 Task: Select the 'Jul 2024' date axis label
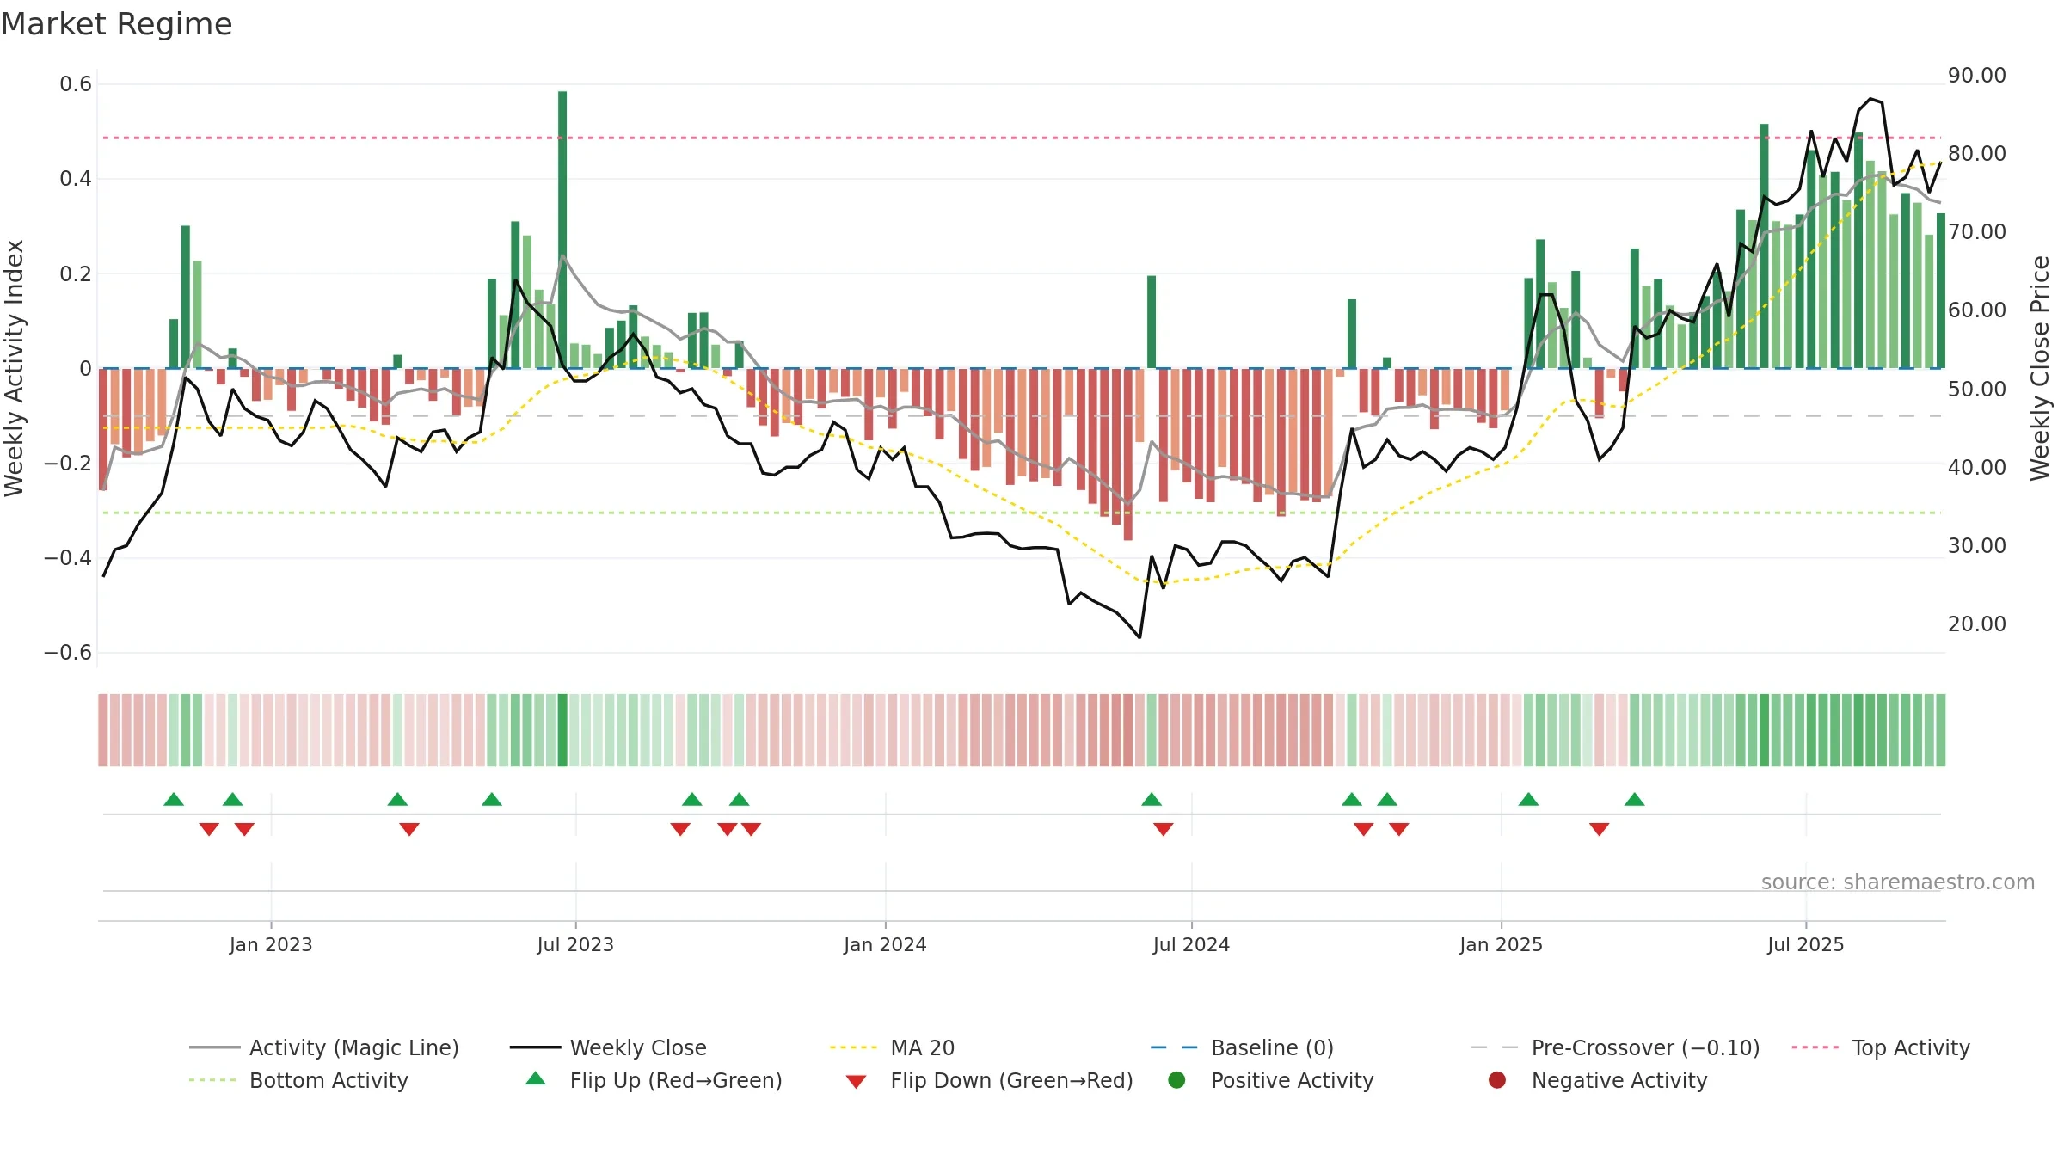(x=1191, y=945)
